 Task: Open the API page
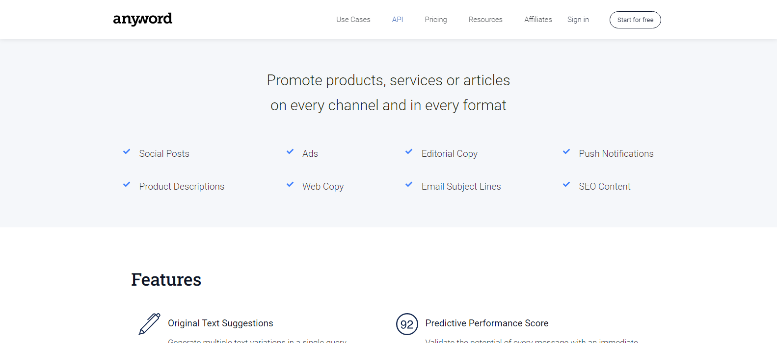398,20
